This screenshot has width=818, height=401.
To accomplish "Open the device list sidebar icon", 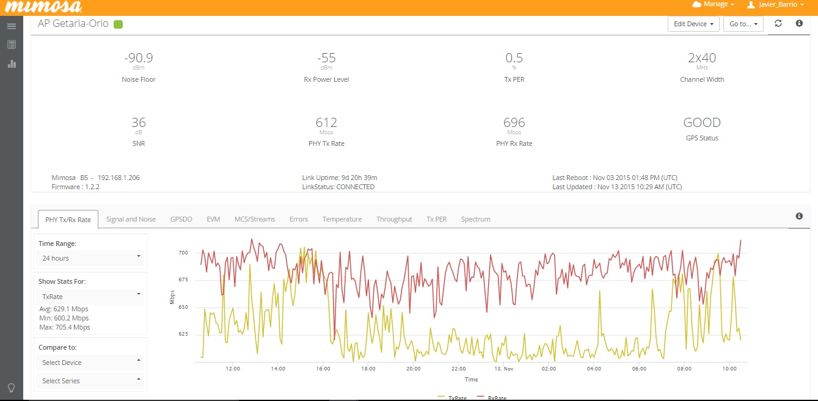I will [11, 45].
